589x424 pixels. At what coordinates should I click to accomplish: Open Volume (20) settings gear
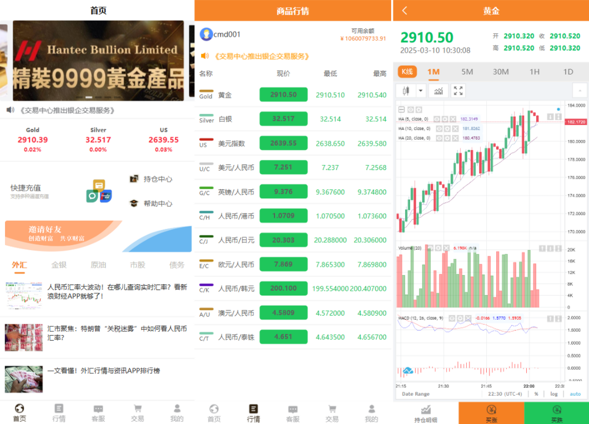[438, 248]
